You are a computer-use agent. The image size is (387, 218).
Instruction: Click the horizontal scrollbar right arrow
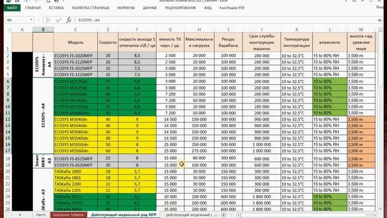point(375,215)
